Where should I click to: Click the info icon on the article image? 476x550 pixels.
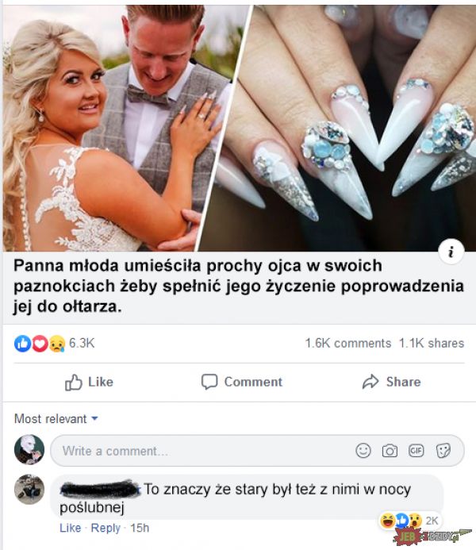click(x=451, y=251)
